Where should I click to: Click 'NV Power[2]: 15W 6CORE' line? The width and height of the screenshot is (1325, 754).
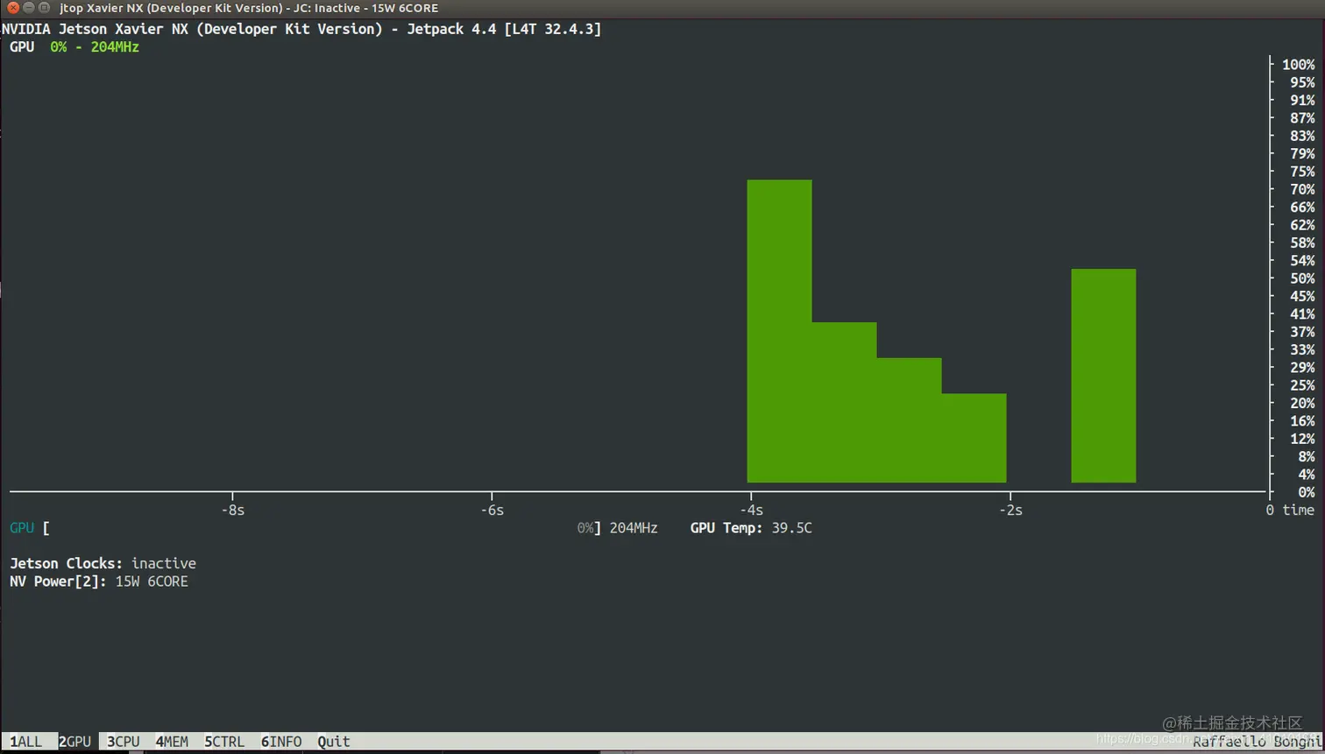pos(99,581)
